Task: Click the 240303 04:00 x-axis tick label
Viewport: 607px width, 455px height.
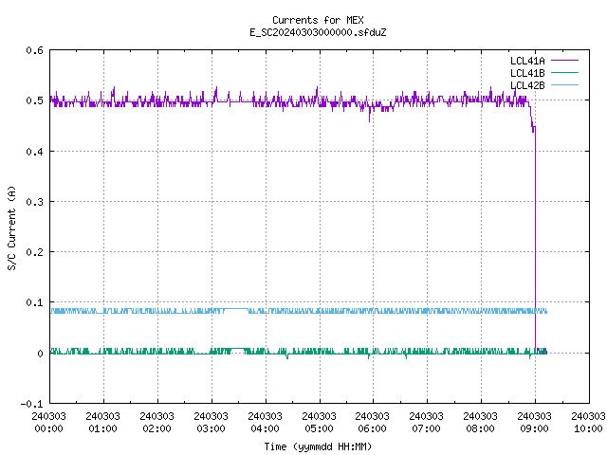Action: pos(265,423)
